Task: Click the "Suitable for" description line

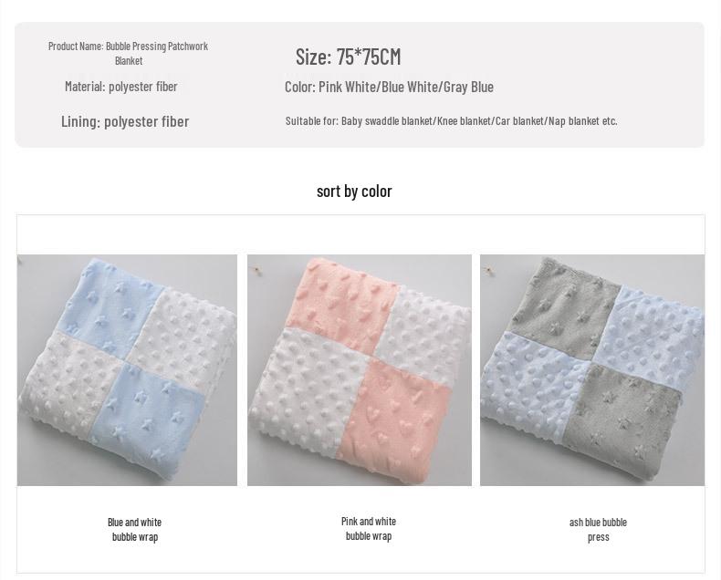Action: pyautogui.click(x=451, y=120)
